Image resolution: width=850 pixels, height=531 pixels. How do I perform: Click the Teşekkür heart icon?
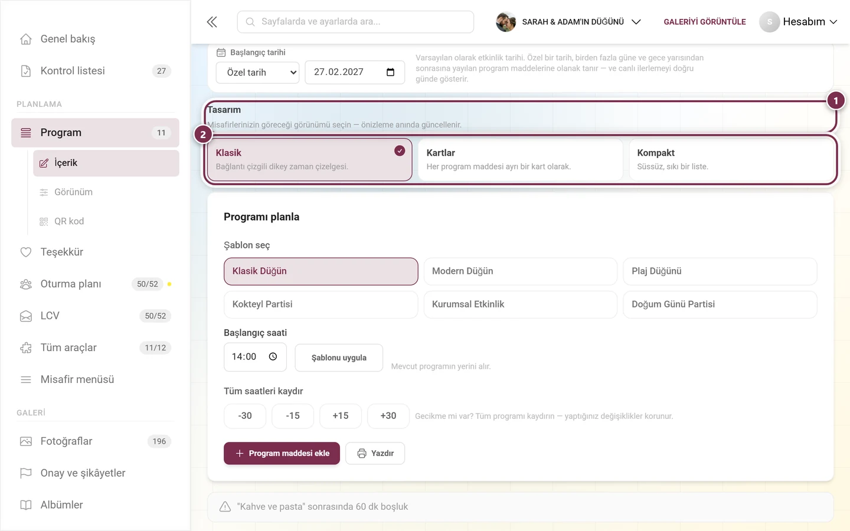pos(26,252)
